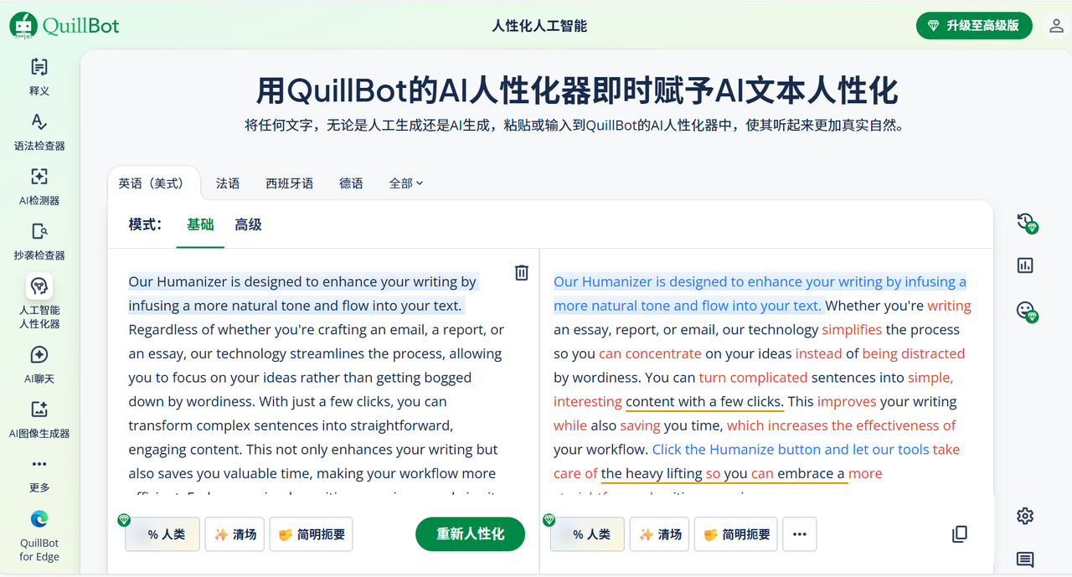Image resolution: width=1072 pixels, height=577 pixels.
Task: Open the AI检测器 detector tool
Action: [x=39, y=187]
